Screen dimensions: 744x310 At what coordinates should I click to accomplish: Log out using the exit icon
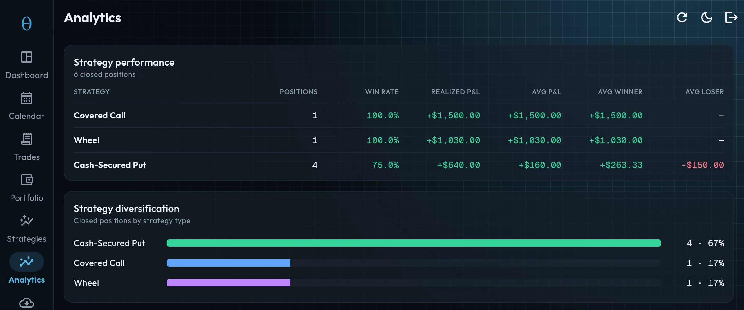pos(731,17)
